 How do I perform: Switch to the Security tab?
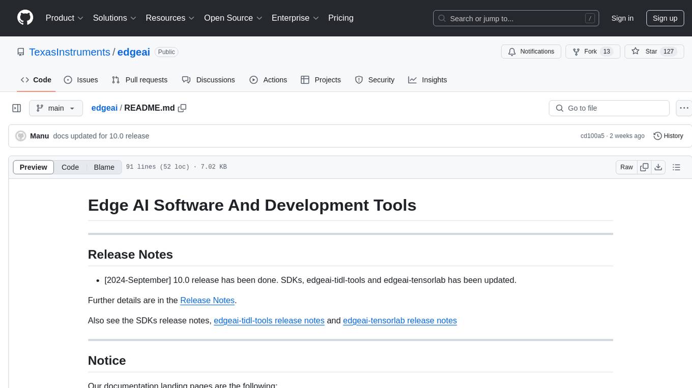pyautogui.click(x=374, y=80)
